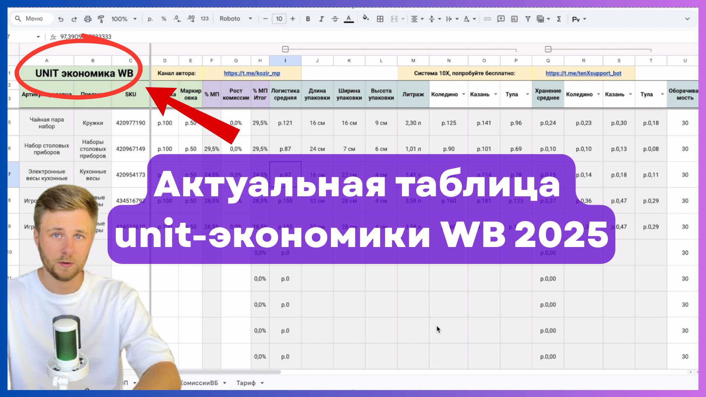706x397 pixels.
Task: Merge cells using the merge icon
Action: pyautogui.click(x=394, y=19)
